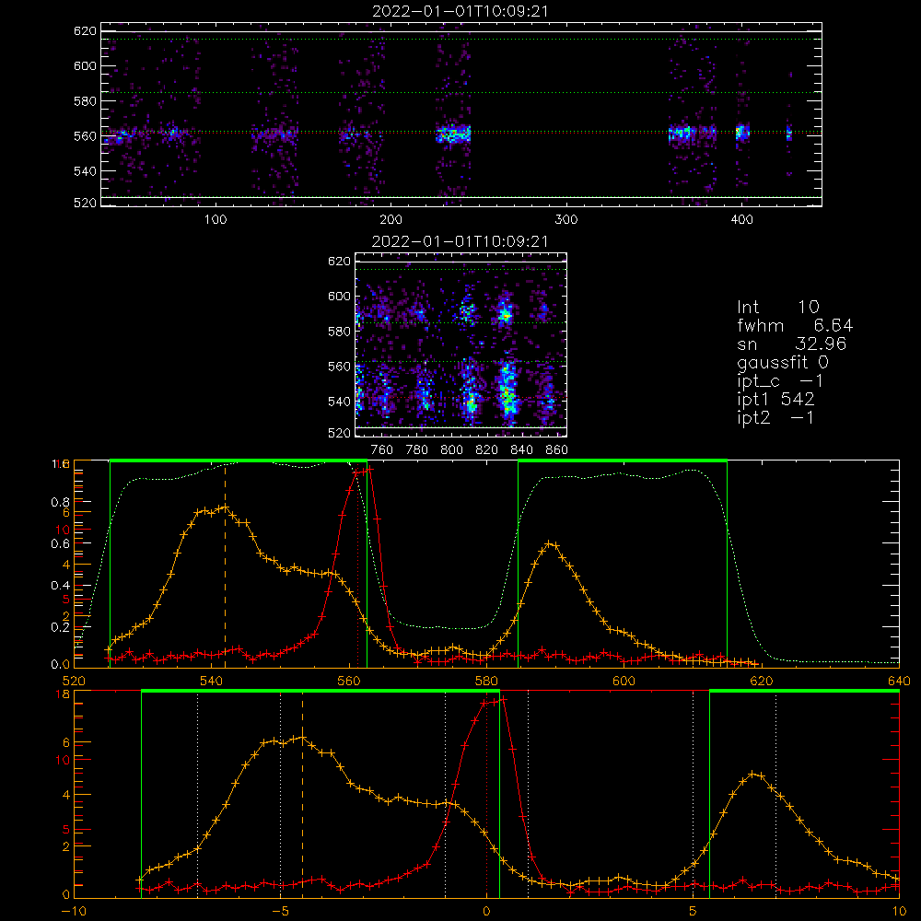This screenshot has width=921, height=921.
Task: Click x-axis label 760 on middle image
Action: (382, 450)
